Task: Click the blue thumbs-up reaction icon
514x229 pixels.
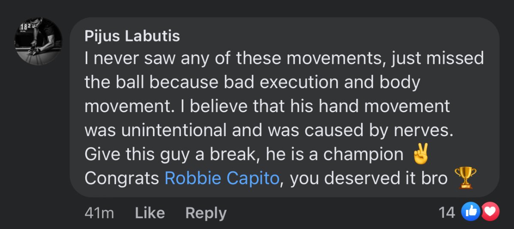Action: click(470, 211)
